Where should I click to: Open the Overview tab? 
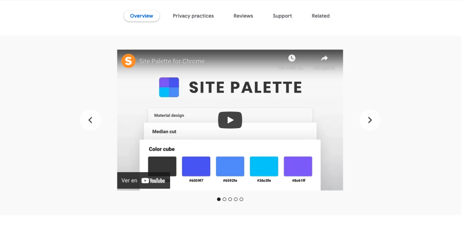pos(141,16)
